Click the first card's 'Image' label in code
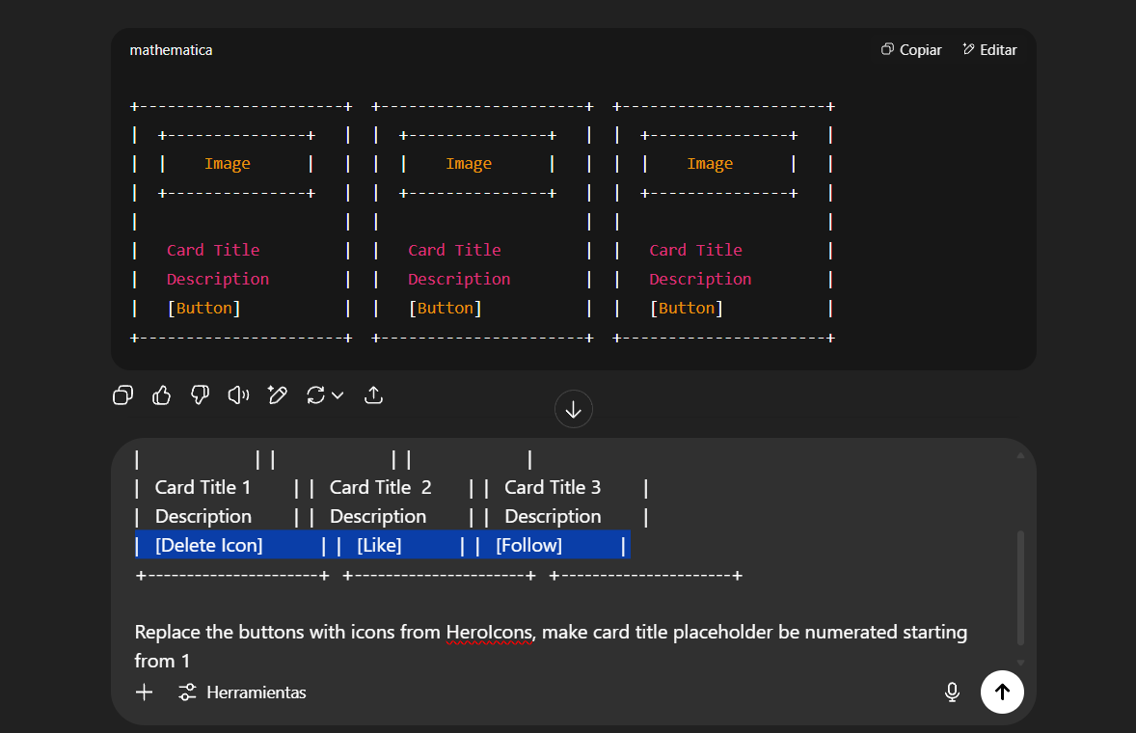The width and height of the screenshot is (1136, 733). [228, 164]
